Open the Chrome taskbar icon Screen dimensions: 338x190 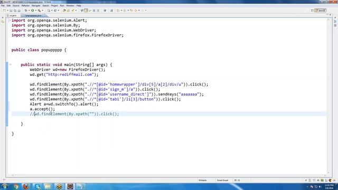point(16,186)
